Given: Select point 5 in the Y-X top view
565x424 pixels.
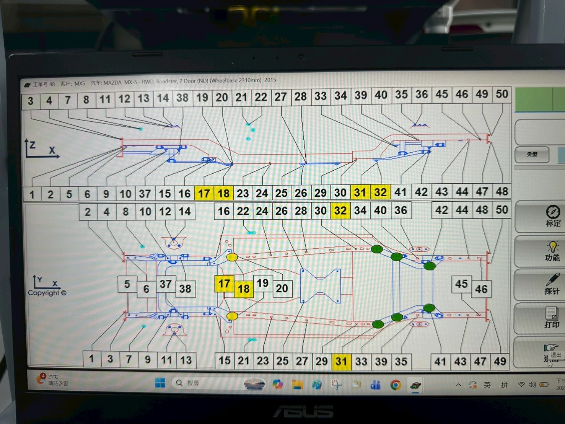Looking at the screenshot, I should pos(127,284).
